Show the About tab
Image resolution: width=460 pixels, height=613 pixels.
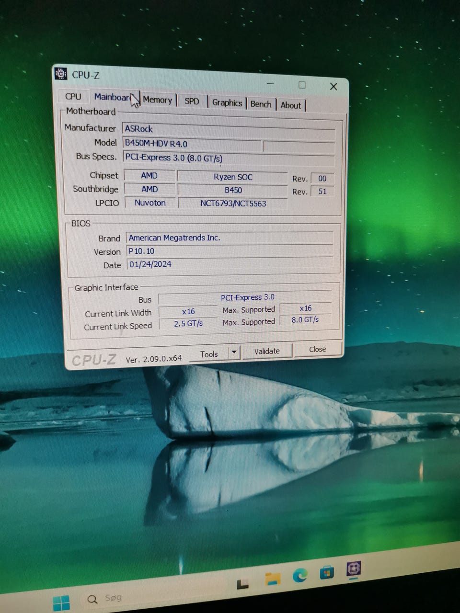[290, 105]
